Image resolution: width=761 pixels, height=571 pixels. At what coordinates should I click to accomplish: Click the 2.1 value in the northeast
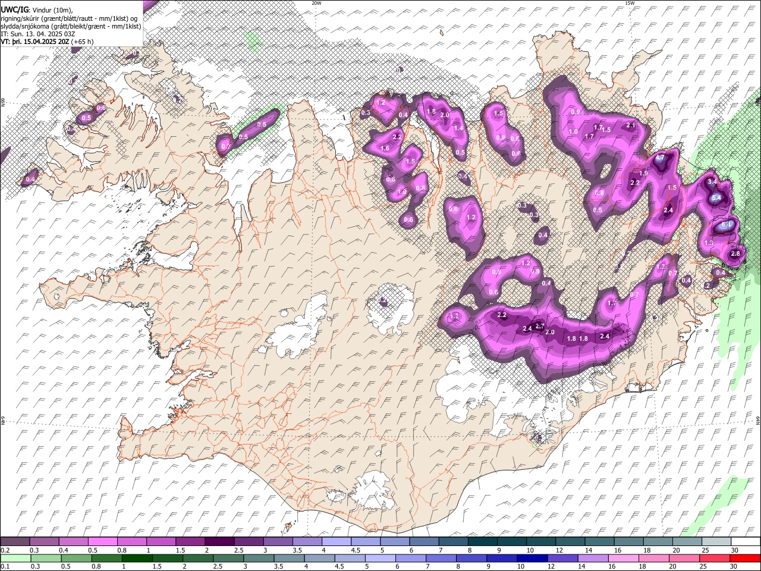[631, 126]
